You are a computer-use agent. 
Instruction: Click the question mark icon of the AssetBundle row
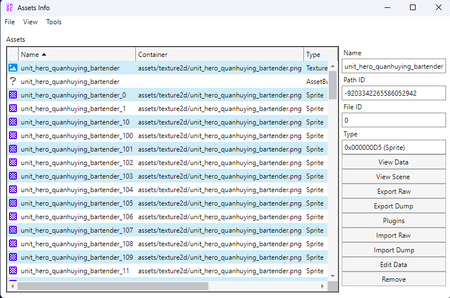[x=13, y=82]
